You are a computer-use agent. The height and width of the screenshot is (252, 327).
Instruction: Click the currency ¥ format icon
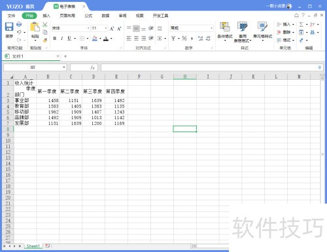[173, 39]
